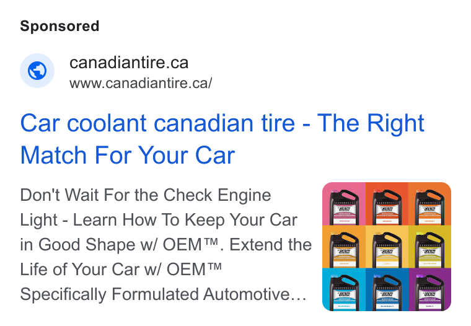Click the top-right jug on orange background
The height and width of the screenshot is (326, 471).
tap(429, 204)
